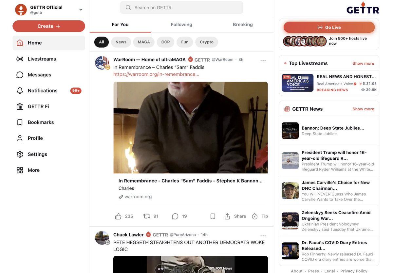The image size is (393, 273).
Task: Tip the WarRoom post author
Action: (260, 216)
